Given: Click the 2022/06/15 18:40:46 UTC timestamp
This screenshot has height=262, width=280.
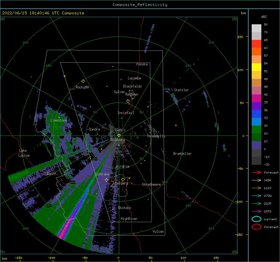Looking at the screenshot, I should click(43, 13).
